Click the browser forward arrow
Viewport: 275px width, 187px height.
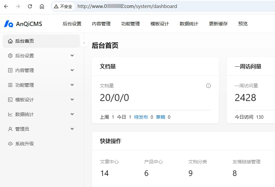point(18,7)
